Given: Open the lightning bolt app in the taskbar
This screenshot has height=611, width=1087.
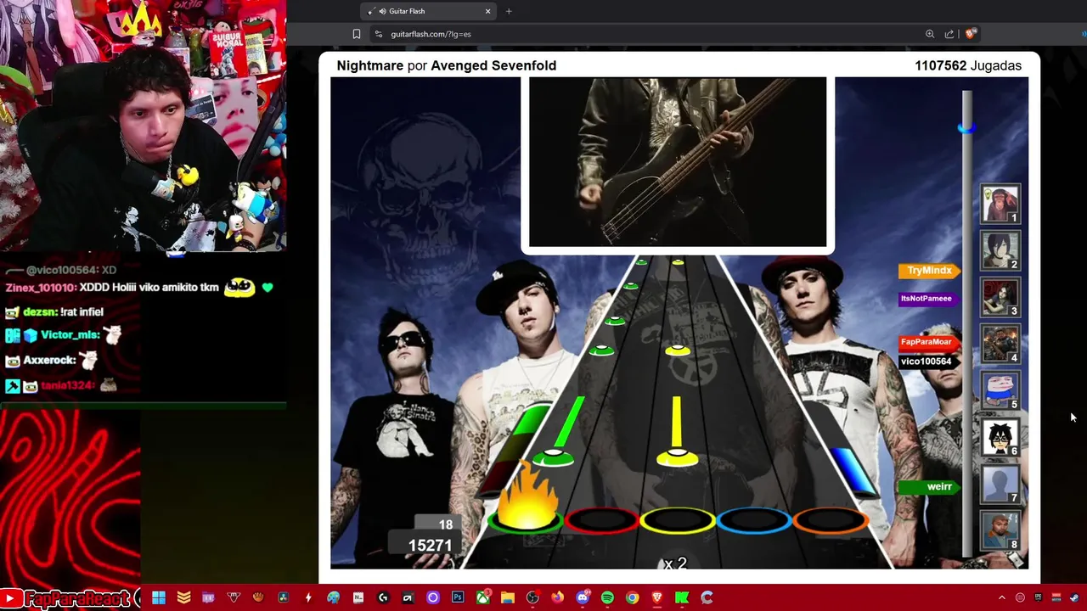Looking at the screenshot, I should pyautogui.click(x=308, y=597).
